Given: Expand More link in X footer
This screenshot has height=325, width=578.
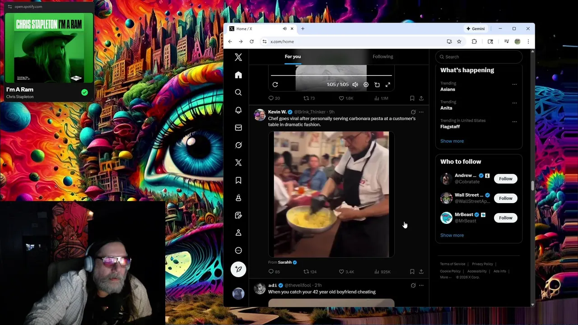Looking at the screenshot, I should point(445,277).
